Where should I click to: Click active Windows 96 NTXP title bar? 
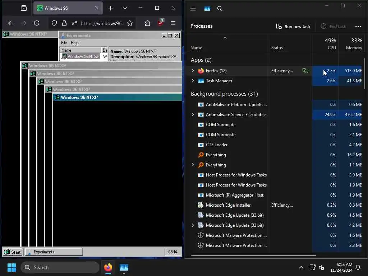click(118, 97)
